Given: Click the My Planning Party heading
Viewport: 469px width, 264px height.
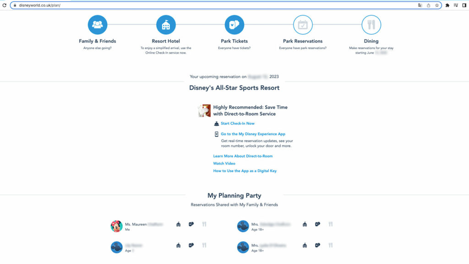Looking at the screenshot, I should [234, 195].
